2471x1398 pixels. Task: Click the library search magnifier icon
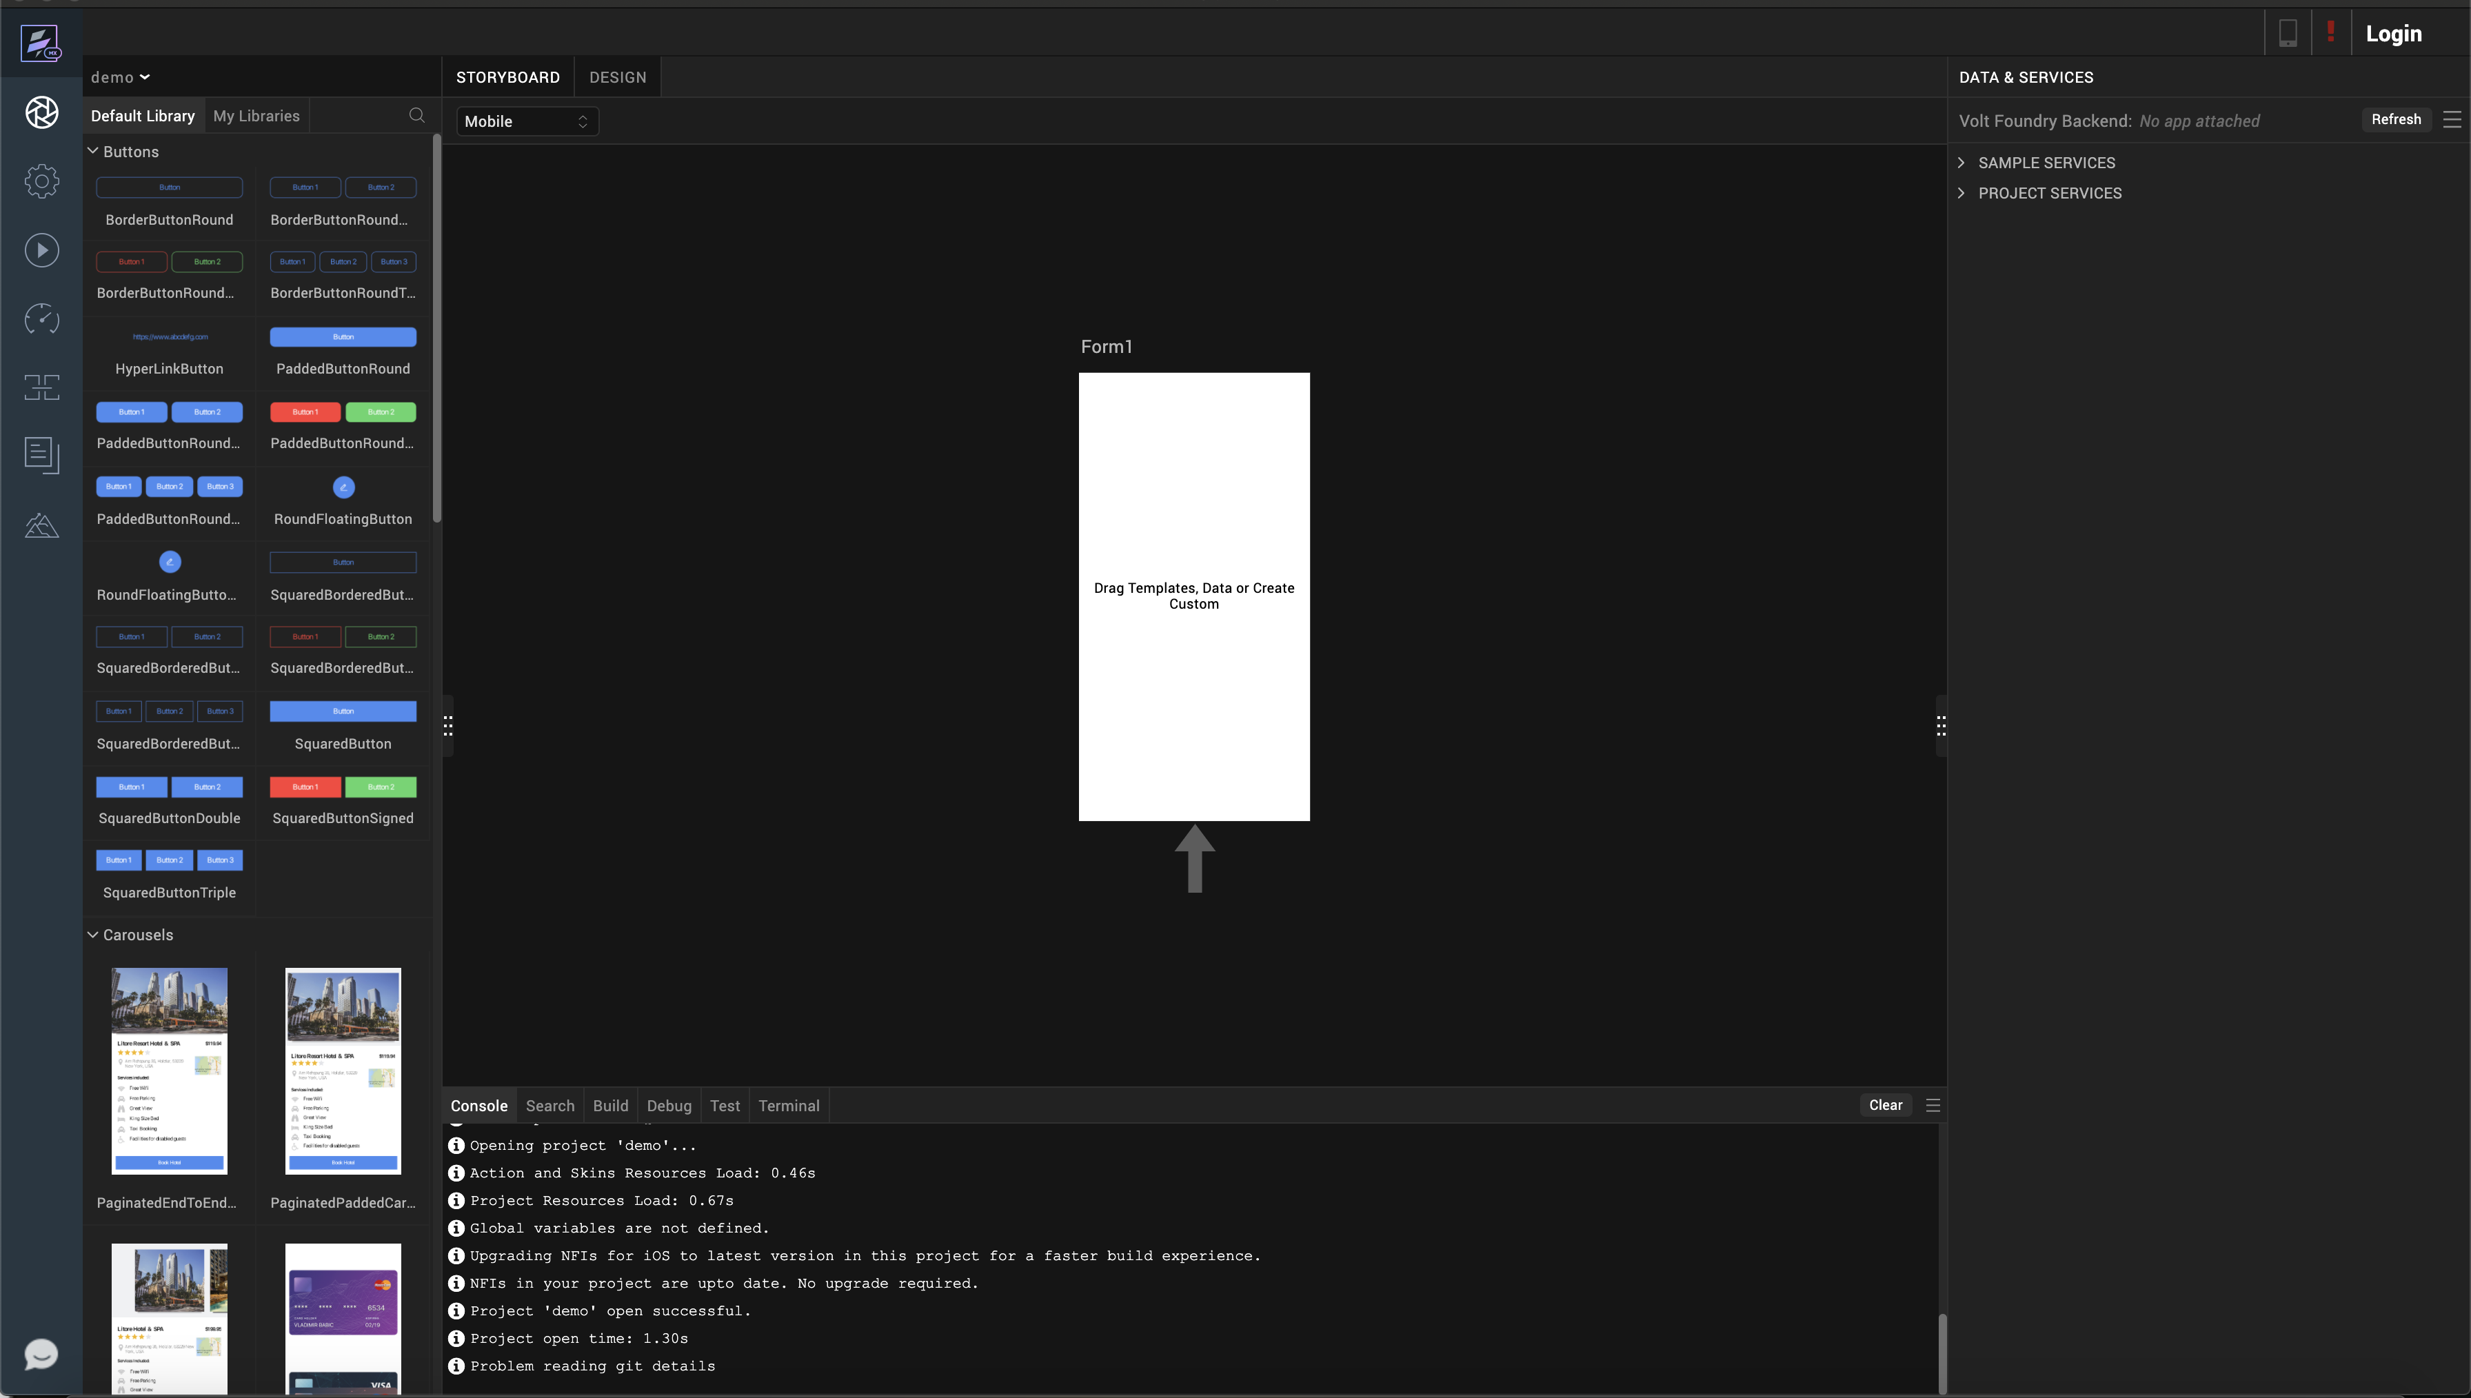(416, 115)
